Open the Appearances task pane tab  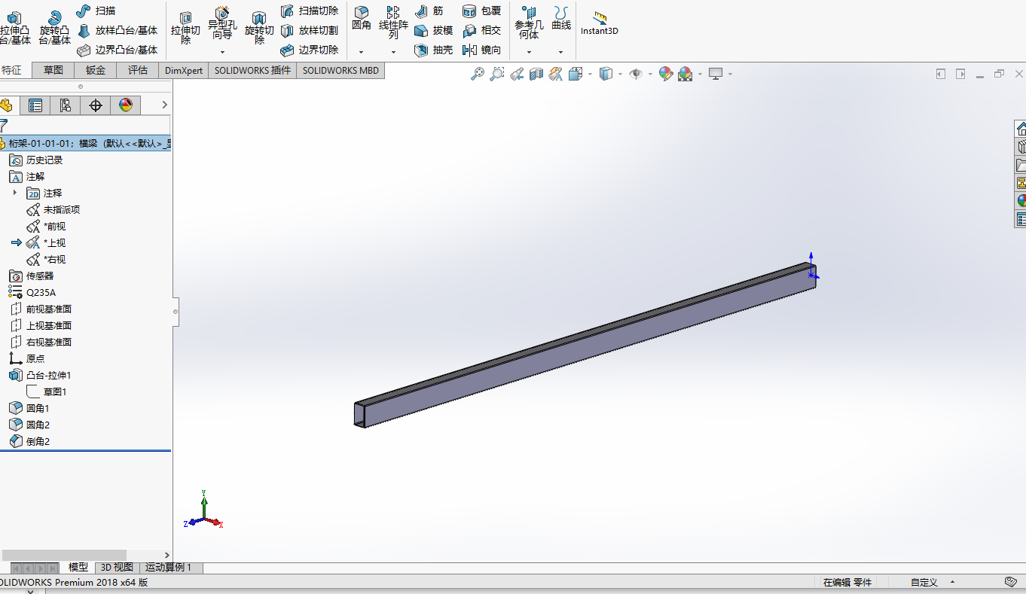pos(1021,200)
